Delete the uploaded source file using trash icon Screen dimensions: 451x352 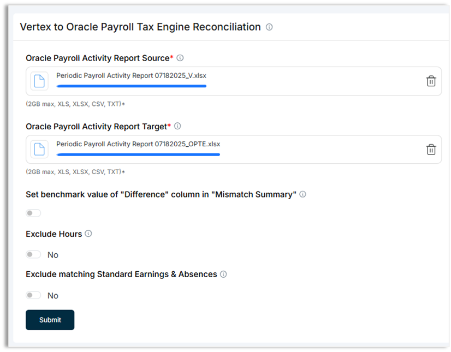431,81
